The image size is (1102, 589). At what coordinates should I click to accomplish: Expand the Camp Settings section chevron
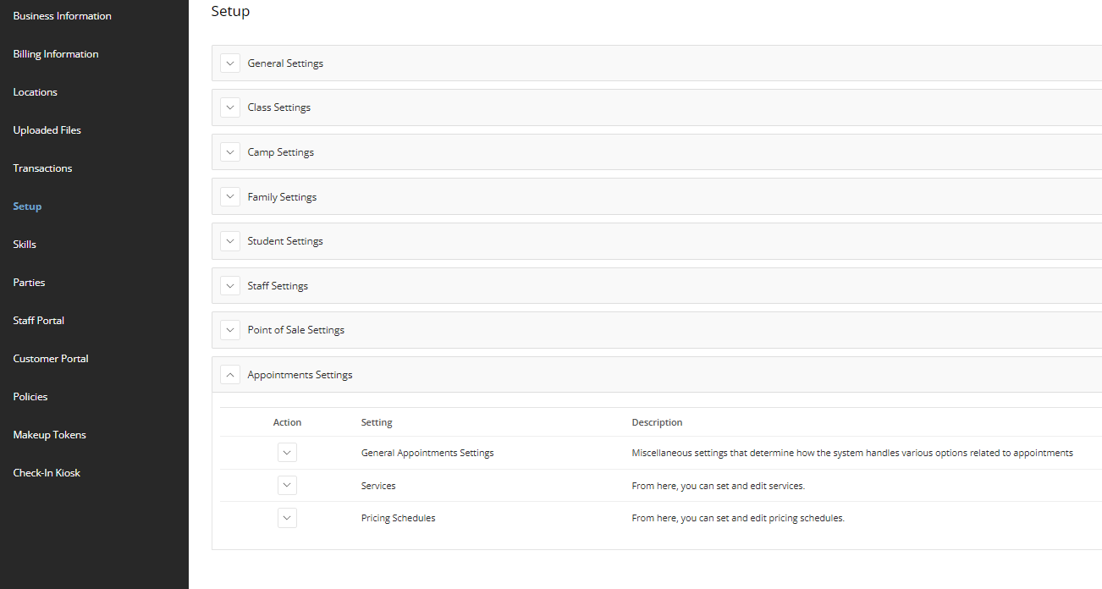coord(230,152)
